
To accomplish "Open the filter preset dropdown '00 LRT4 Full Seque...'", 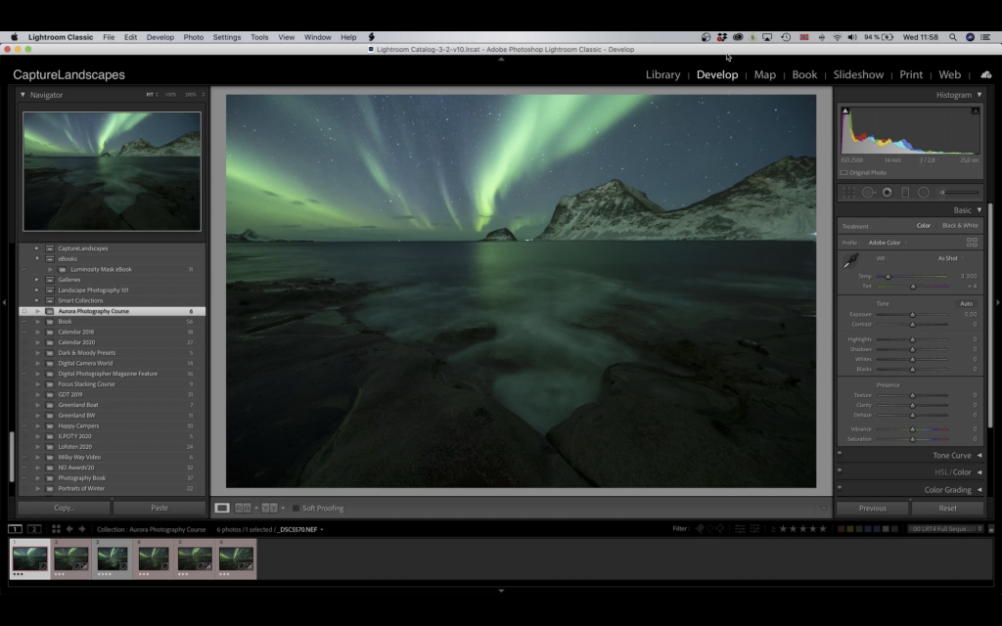I will 946,529.
